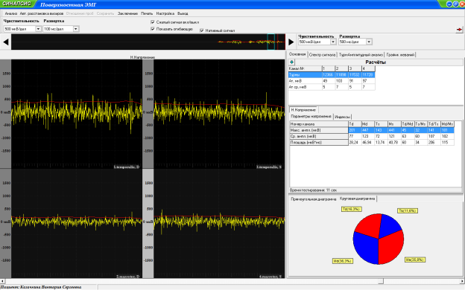465x290 pixels.
Task: Click the teal arrow icon beside Расчёты header
Action: [x=291, y=62]
